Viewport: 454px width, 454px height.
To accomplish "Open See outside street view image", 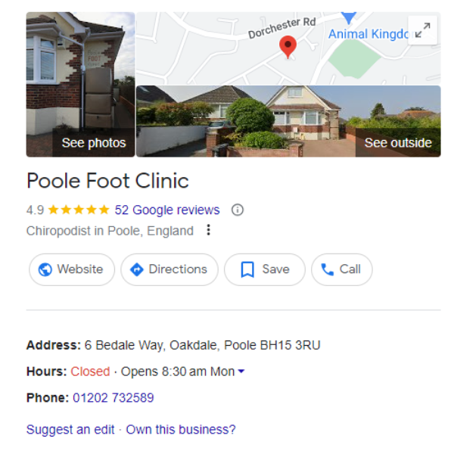I will [x=288, y=121].
